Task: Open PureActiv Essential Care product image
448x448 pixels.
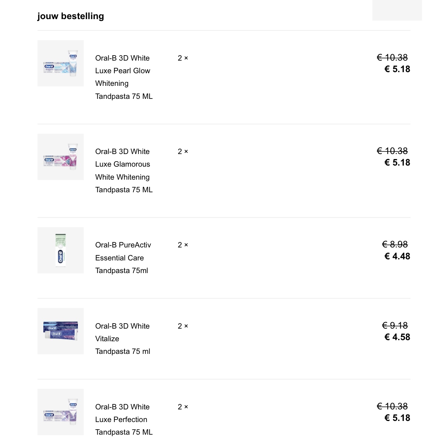Action: (x=61, y=250)
